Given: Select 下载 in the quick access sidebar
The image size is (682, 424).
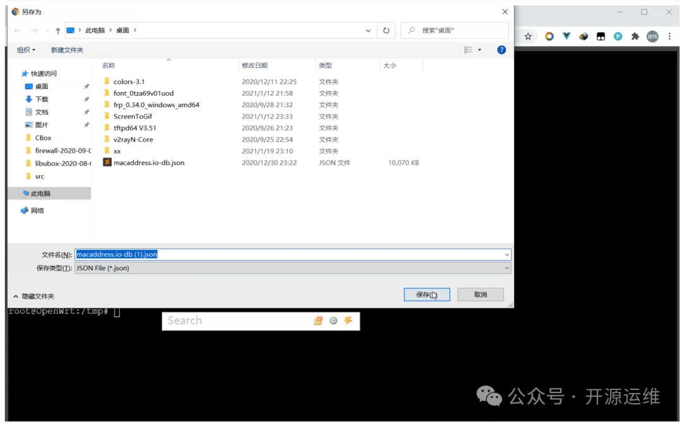Looking at the screenshot, I should point(42,99).
